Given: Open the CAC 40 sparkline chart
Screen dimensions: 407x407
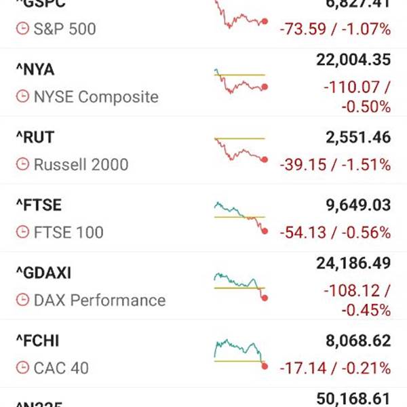Looking at the screenshot, I should (240, 353).
